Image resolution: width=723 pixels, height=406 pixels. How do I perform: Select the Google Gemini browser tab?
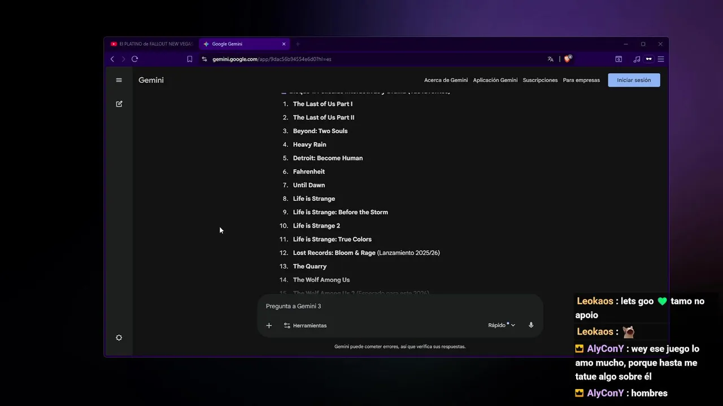pyautogui.click(x=243, y=44)
